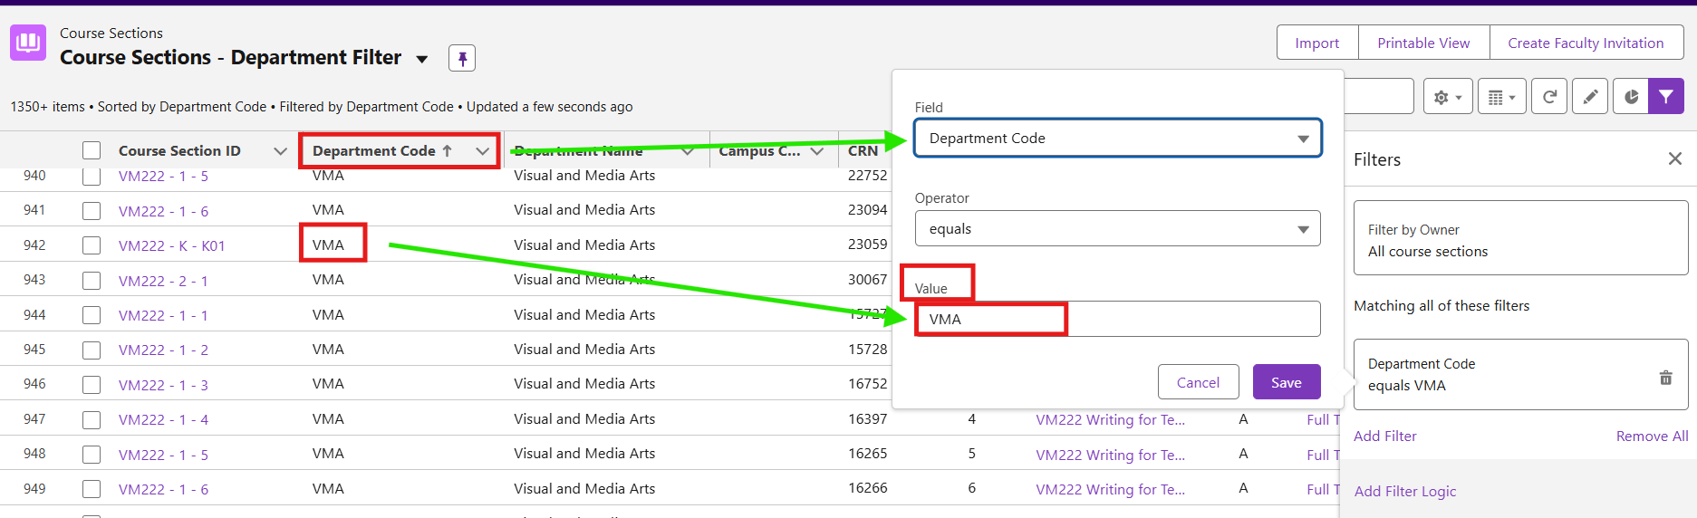
Task: Click CRN value 16266
Action: click(x=867, y=488)
